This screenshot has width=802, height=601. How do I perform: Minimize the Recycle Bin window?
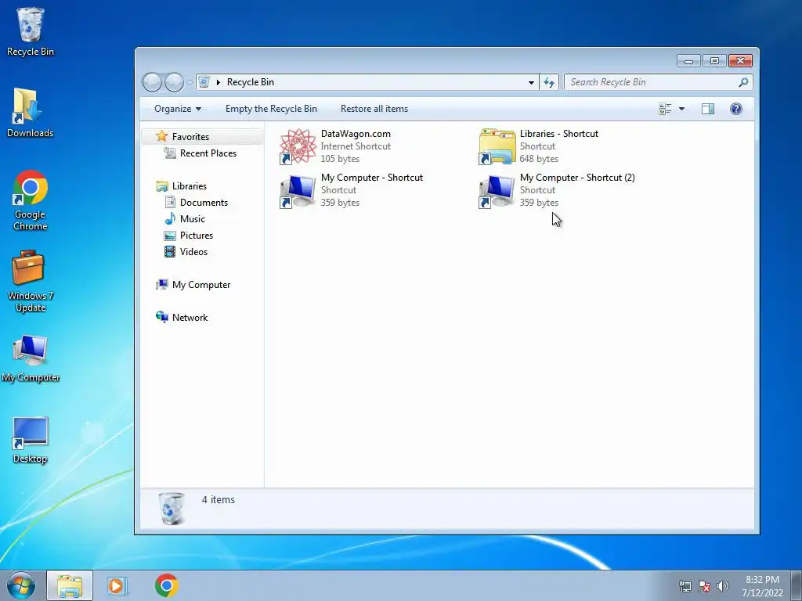tap(689, 61)
